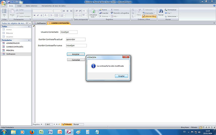The image size is (216, 135).
Task: Collapse the Tablas group in navigation pane
Action: [x=29, y=26]
